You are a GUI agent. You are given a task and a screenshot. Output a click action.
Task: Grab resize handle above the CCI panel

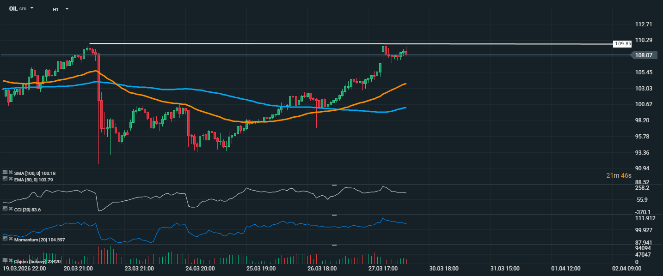334,185
